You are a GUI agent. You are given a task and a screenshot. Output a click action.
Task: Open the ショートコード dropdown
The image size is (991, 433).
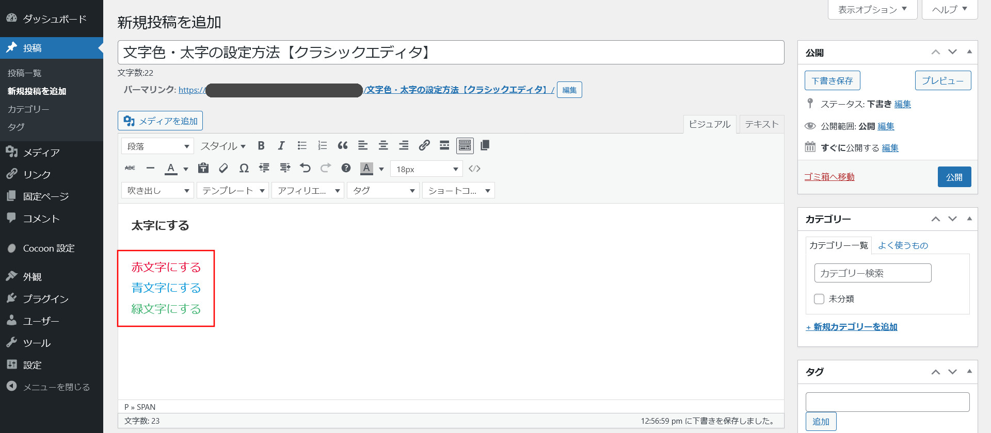tap(458, 191)
